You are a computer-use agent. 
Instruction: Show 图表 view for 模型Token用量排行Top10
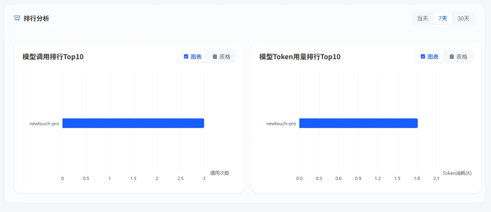(x=429, y=56)
